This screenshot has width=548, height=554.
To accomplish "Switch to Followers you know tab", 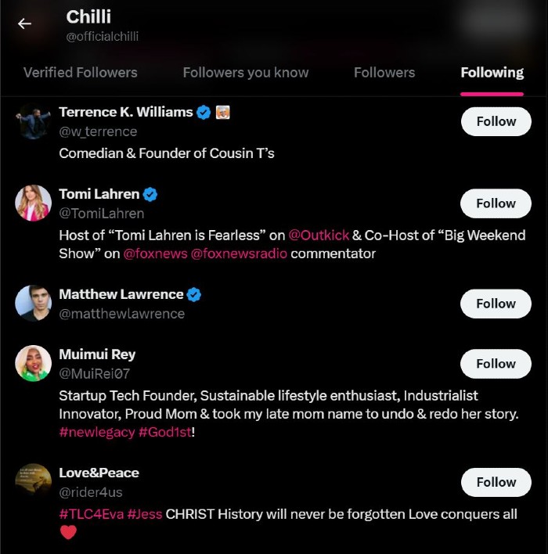I will 246,73.
